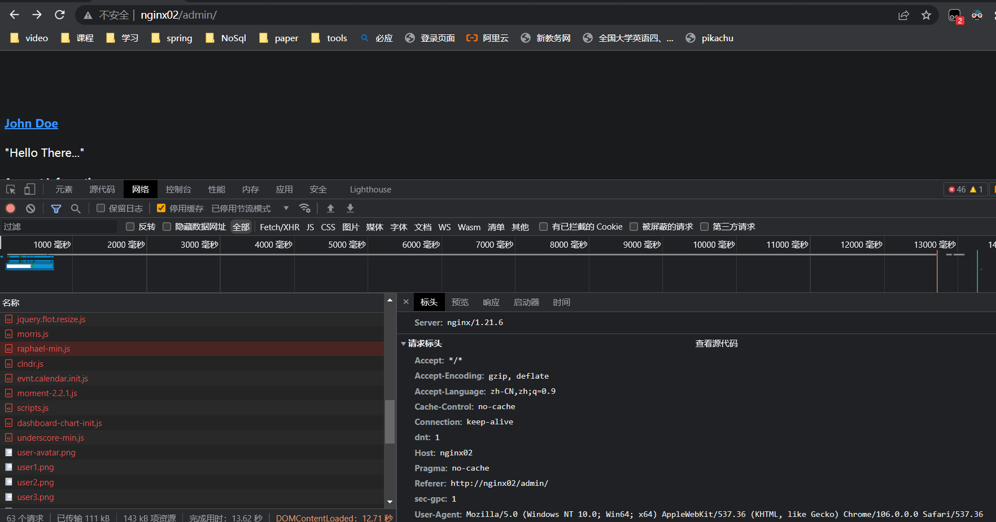Select the jquery.flot.resize.js request row
Viewport: 996px width, 522px height.
coord(192,319)
